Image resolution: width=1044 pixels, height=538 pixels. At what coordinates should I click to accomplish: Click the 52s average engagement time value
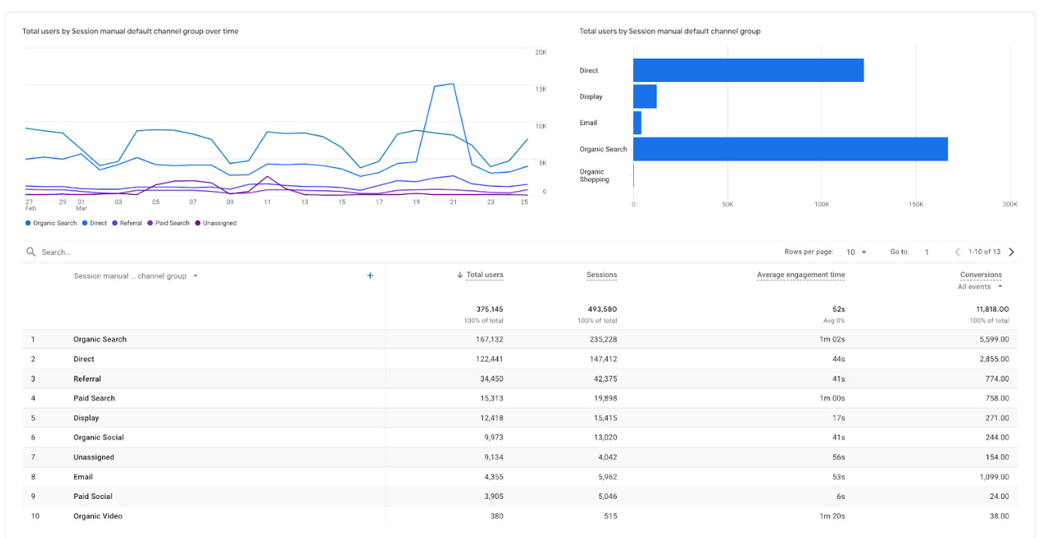(839, 309)
